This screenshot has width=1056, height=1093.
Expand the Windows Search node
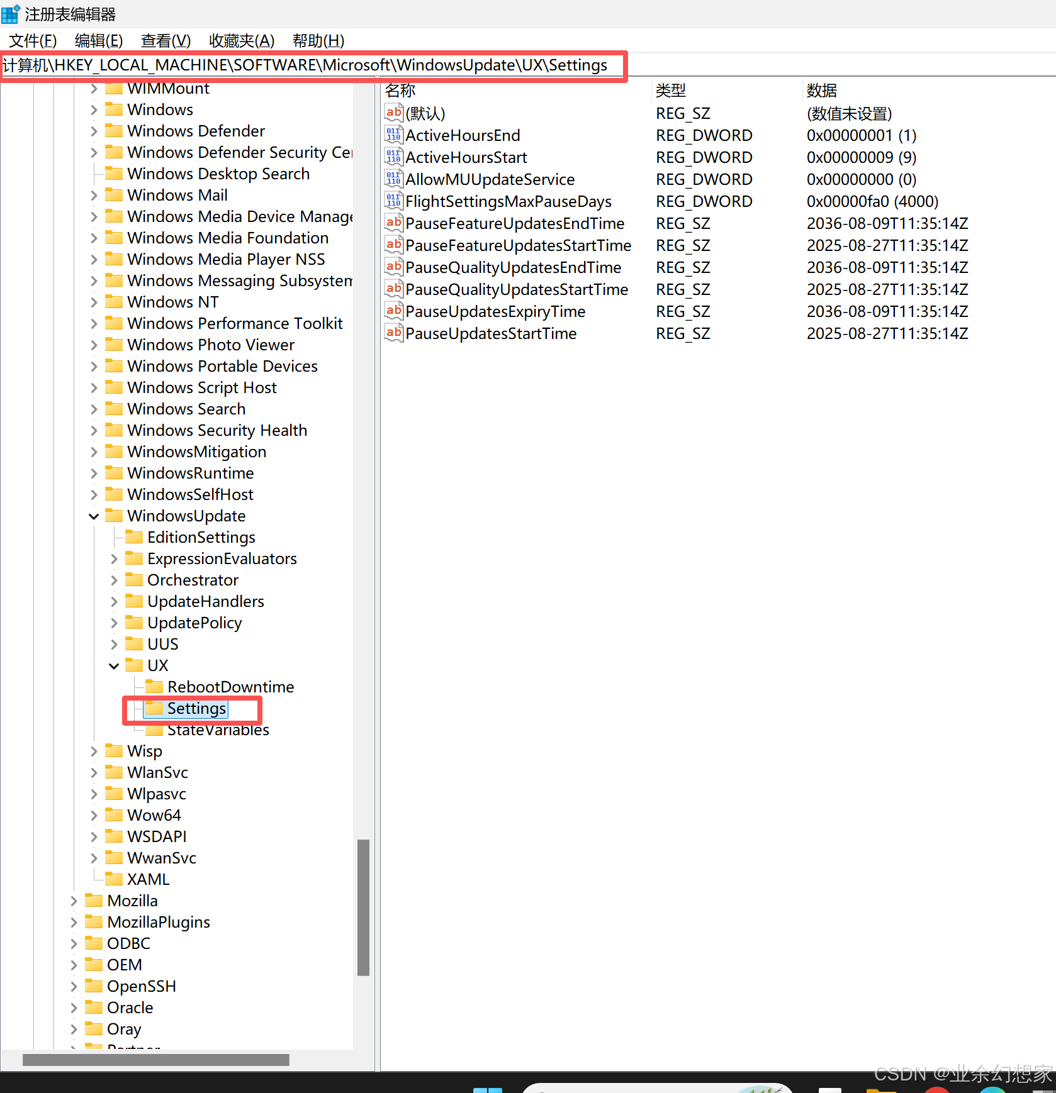94,409
